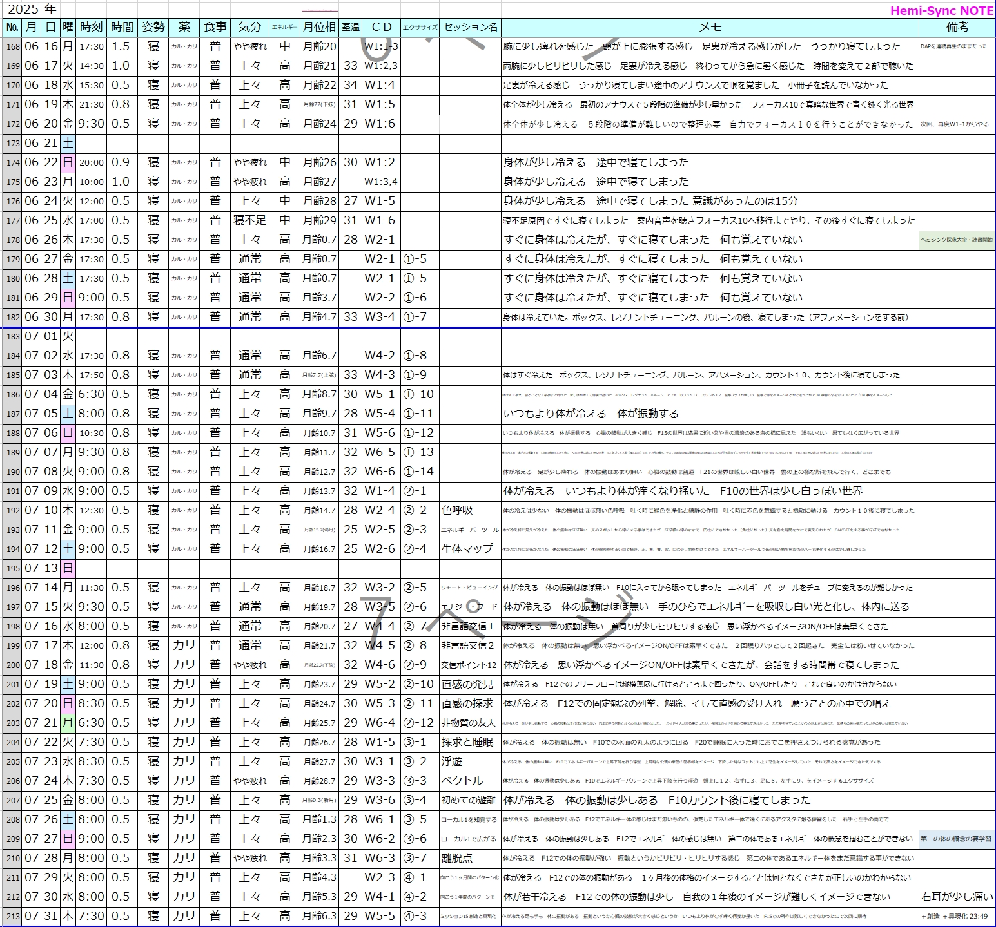This screenshot has height=927, width=996.
Task: Select the 21:30 time cell
Action: [91, 104]
